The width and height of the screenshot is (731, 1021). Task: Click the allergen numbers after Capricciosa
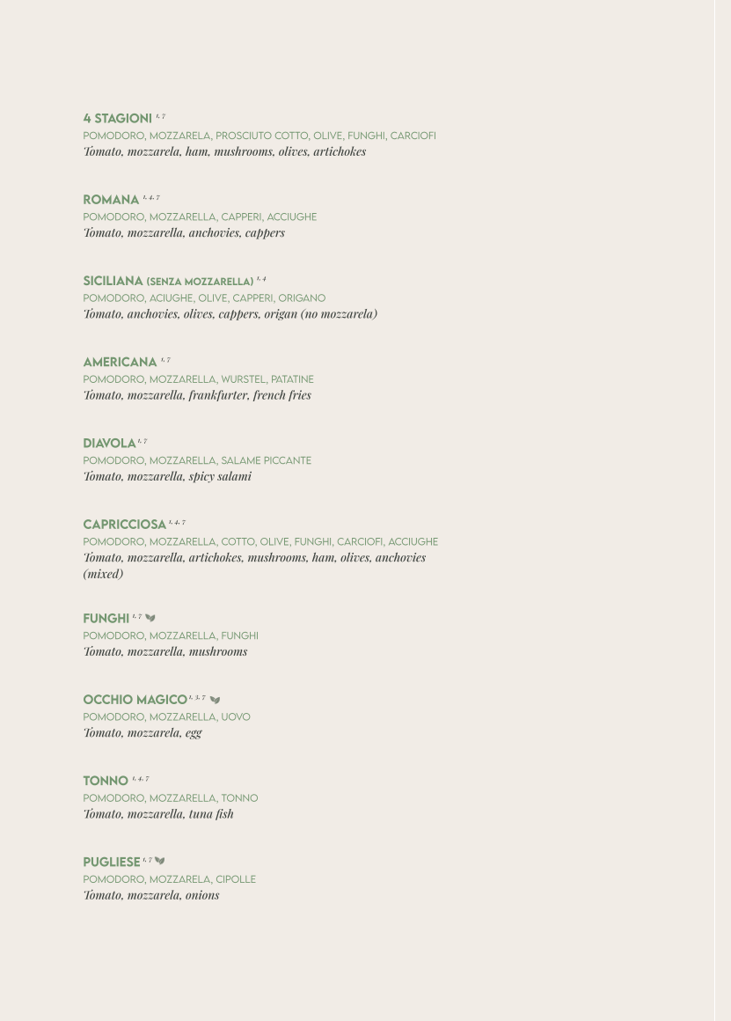[177, 522]
